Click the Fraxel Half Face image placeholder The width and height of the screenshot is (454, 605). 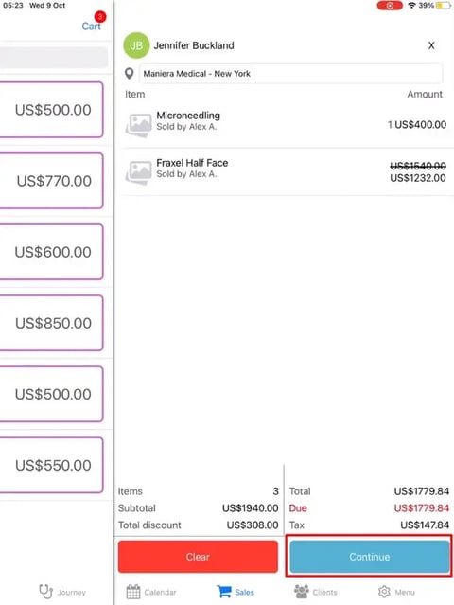[138, 172]
